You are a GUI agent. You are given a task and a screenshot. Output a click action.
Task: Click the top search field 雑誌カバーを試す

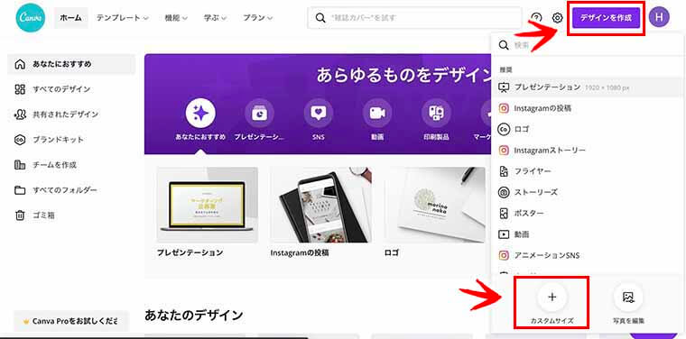pyautogui.click(x=414, y=18)
